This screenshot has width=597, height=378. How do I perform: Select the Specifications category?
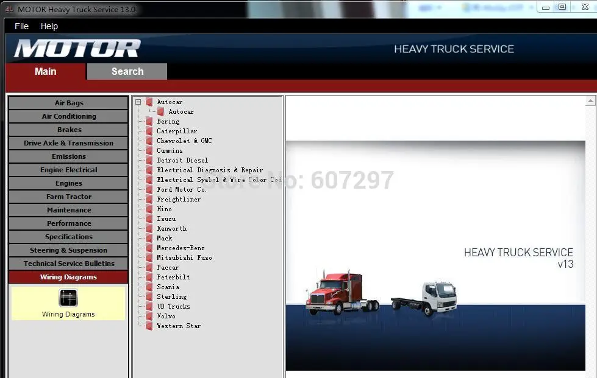click(68, 237)
